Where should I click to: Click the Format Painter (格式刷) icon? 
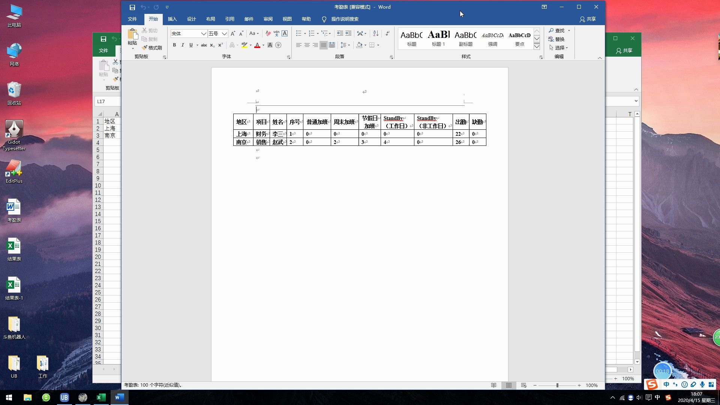coord(152,48)
